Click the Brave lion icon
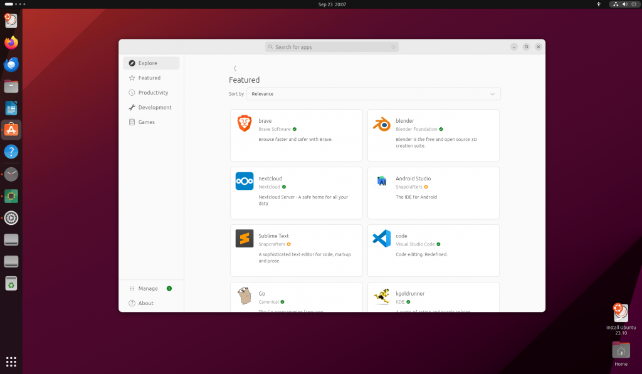The height and width of the screenshot is (374, 642). tap(243, 123)
